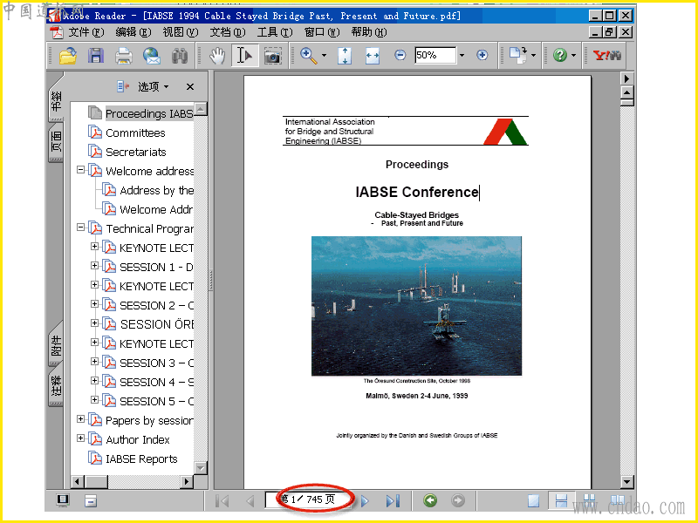
Task: Click the Fit Page height icon
Action: (x=345, y=56)
